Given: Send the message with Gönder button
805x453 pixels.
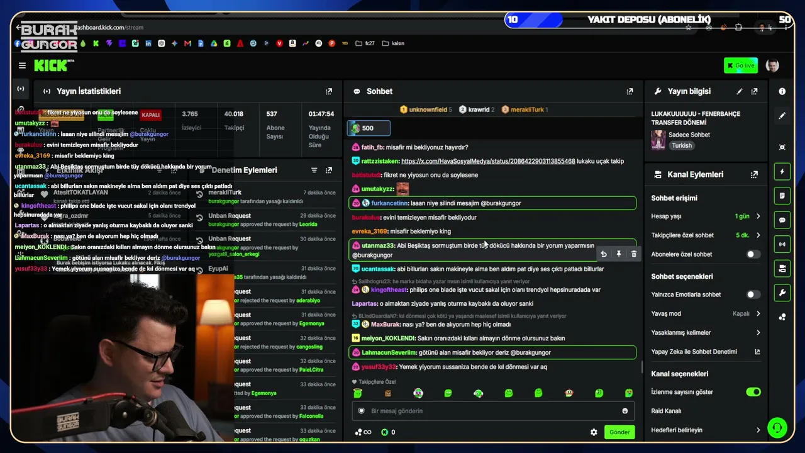Looking at the screenshot, I should tap(619, 432).
